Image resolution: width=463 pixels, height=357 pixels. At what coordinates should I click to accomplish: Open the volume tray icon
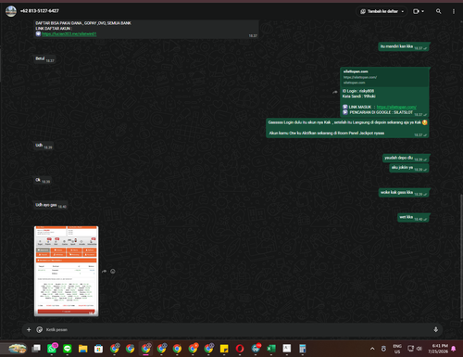(x=419, y=349)
